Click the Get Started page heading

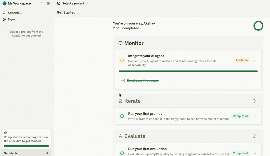[66, 12]
